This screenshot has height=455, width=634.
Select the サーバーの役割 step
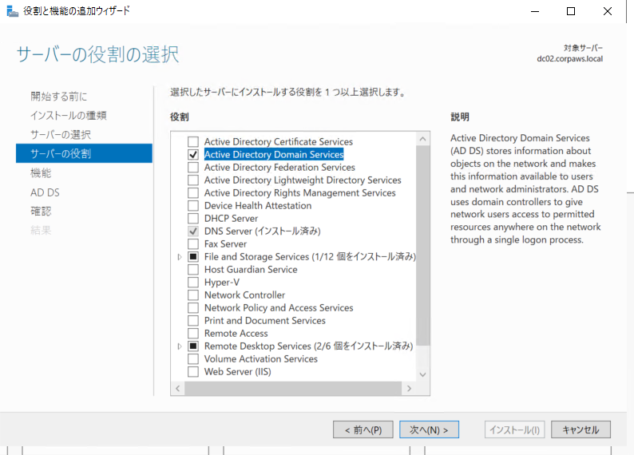[x=84, y=153]
